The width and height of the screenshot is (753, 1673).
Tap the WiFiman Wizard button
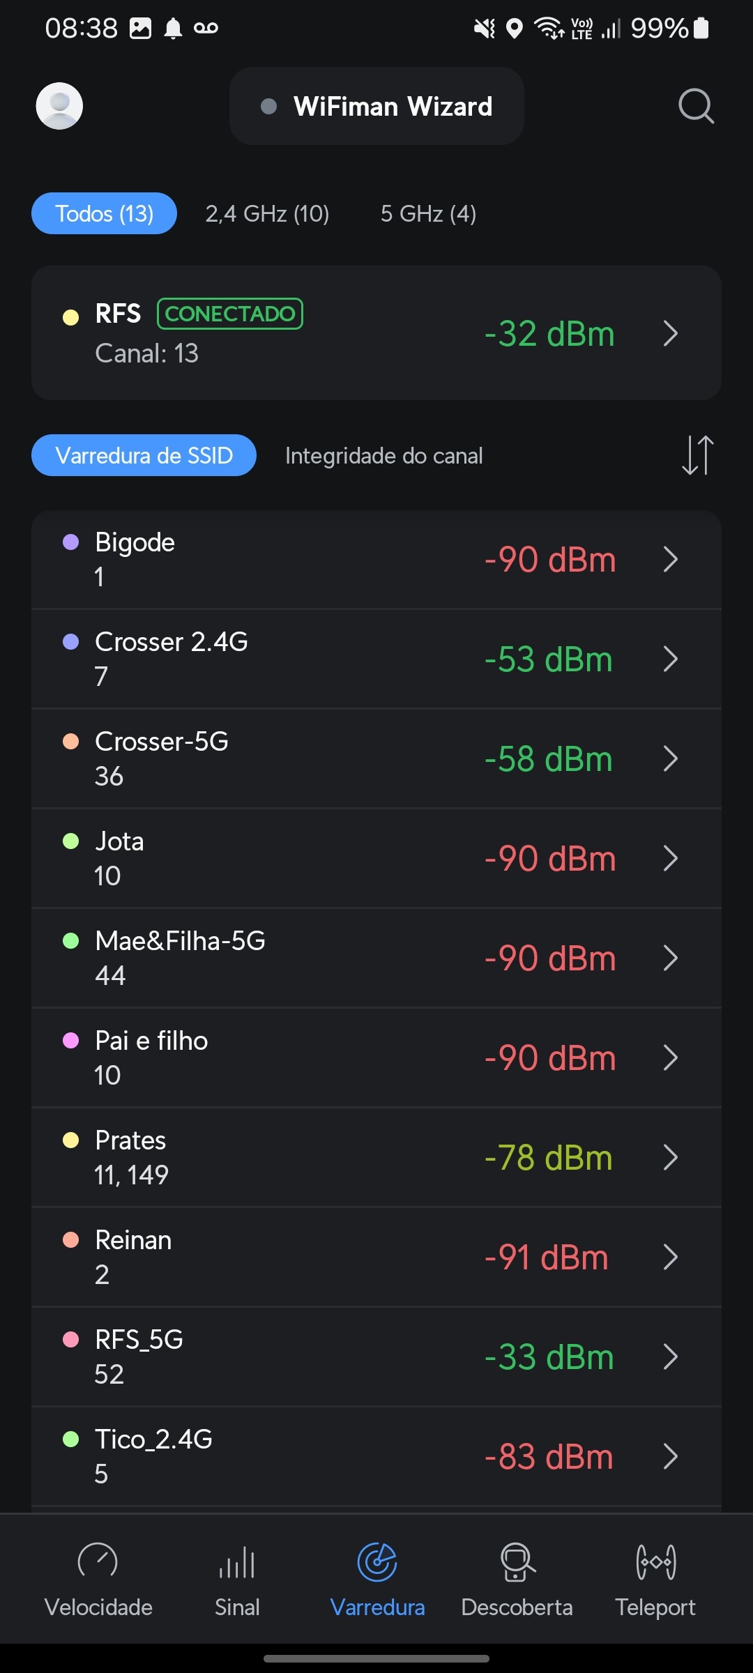(376, 106)
